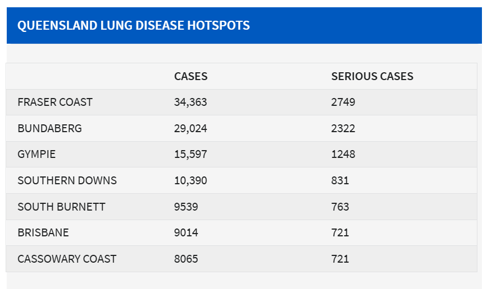Click Gympie serious cases value 1248
Viewport: 487px width, 289px height.
pyautogui.click(x=343, y=154)
